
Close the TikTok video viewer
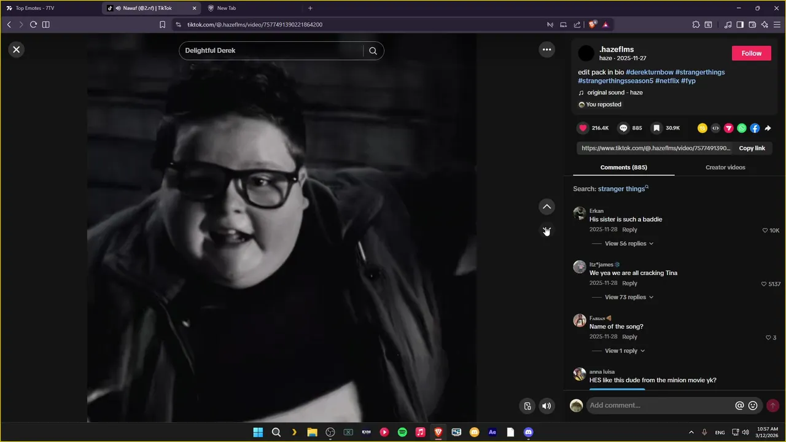[17, 50]
